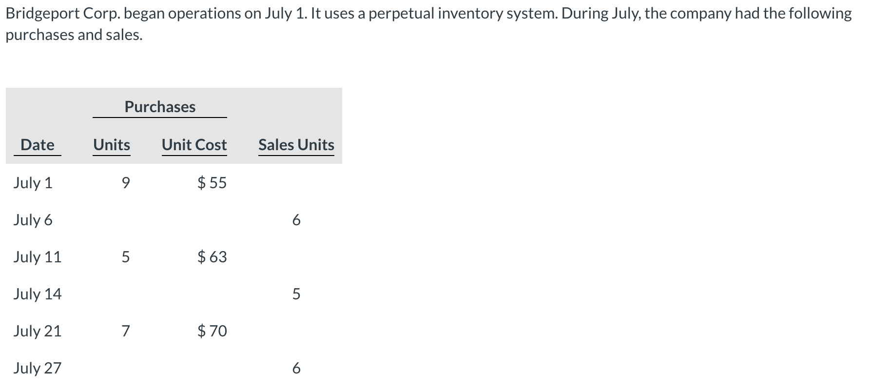Select the 7 units purchased value
Screen dimensions: 890x392
pos(126,331)
